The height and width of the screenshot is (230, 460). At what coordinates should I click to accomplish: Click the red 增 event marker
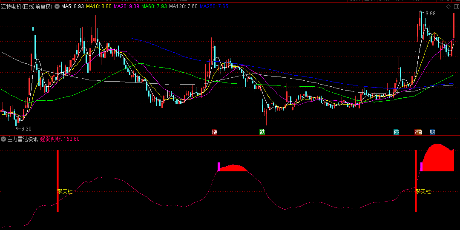[x=215, y=132]
